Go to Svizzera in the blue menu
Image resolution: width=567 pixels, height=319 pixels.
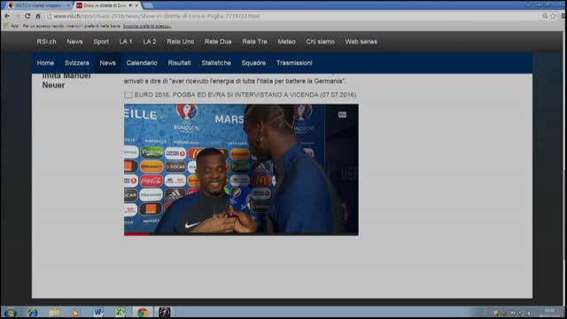(x=77, y=63)
